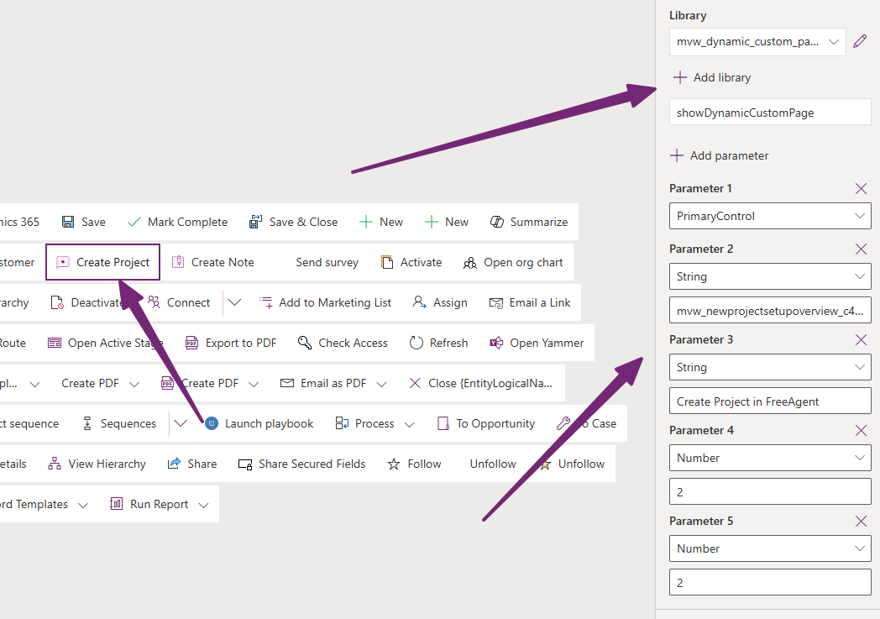Click the Add library button

(x=711, y=77)
